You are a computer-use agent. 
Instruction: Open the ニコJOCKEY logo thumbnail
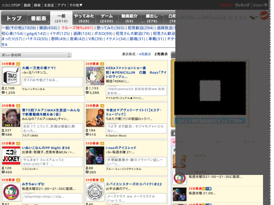11,155
